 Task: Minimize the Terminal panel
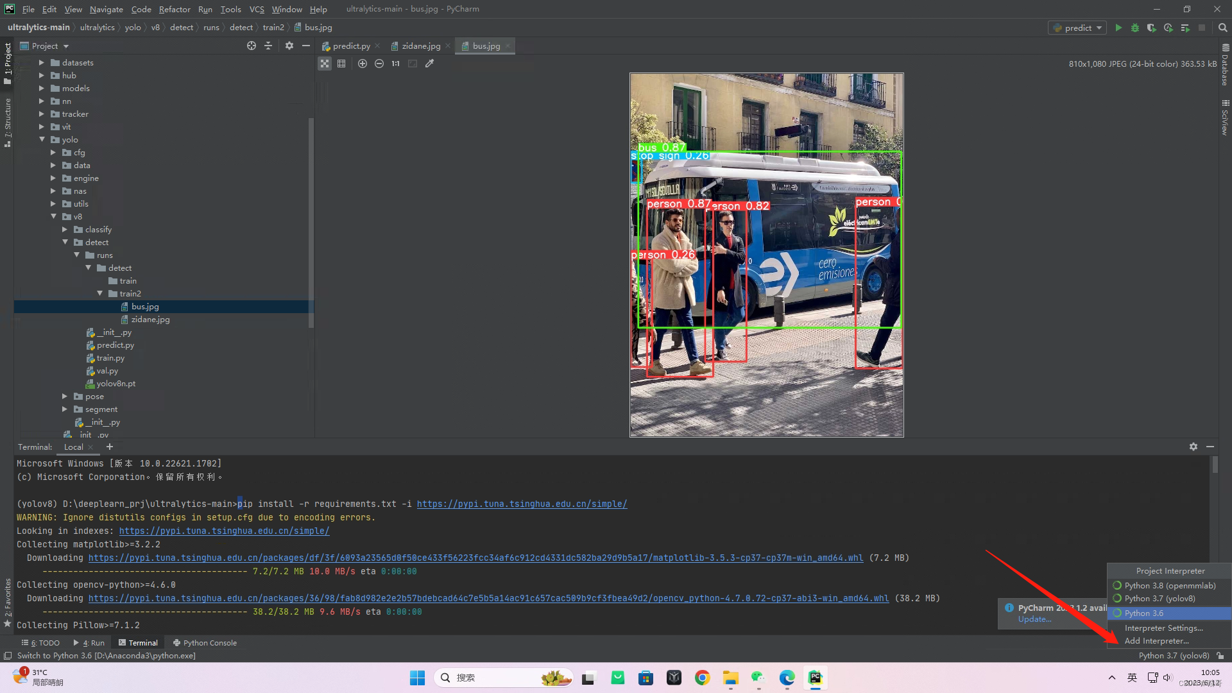[1210, 447]
